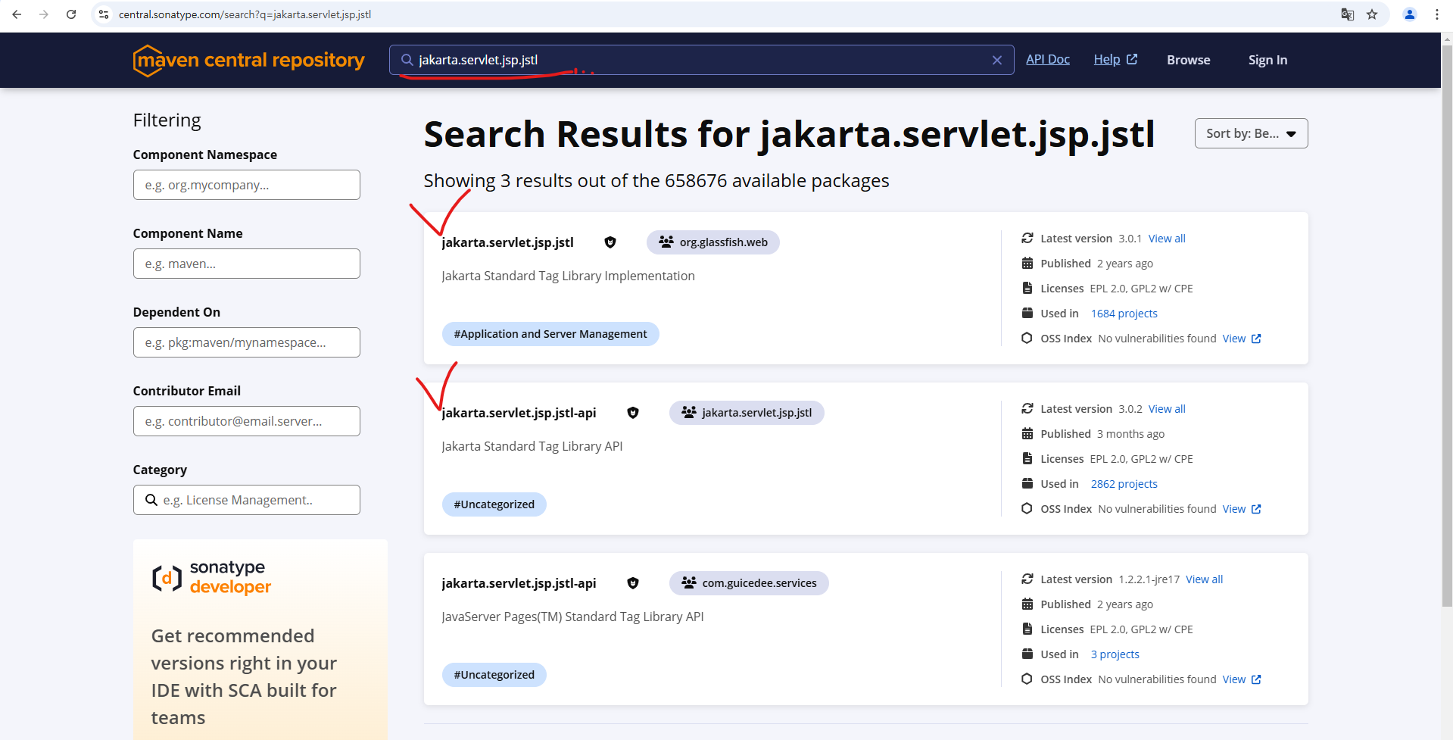Focus the Component Name filter field
Image resolution: width=1453 pixels, height=740 pixels.
click(247, 264)
